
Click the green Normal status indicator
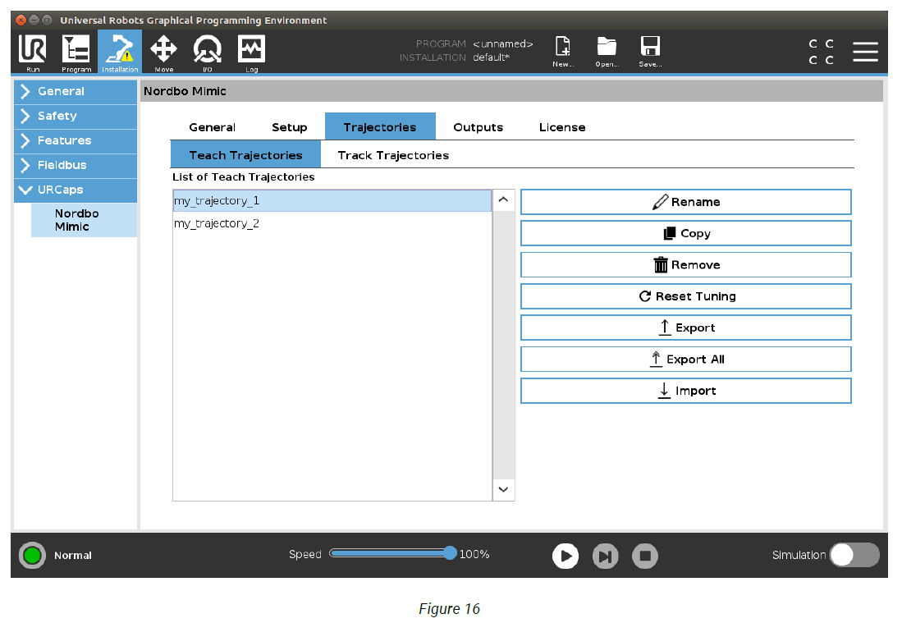point(32,555)
